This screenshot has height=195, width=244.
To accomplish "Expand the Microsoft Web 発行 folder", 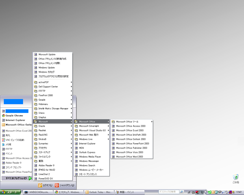I will [91, 134].
